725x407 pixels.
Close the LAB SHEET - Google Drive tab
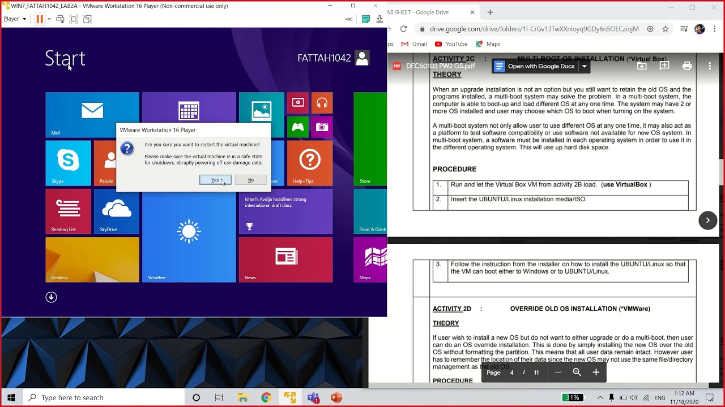(x=472, y=12)
